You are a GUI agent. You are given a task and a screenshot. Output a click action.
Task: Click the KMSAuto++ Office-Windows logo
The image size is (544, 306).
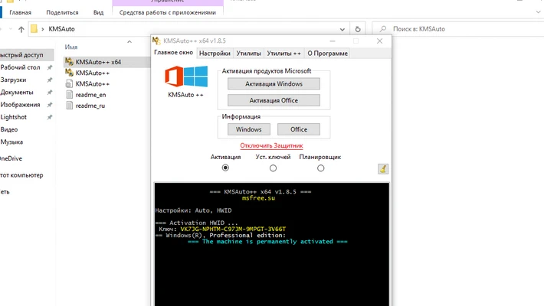(186, 76)
